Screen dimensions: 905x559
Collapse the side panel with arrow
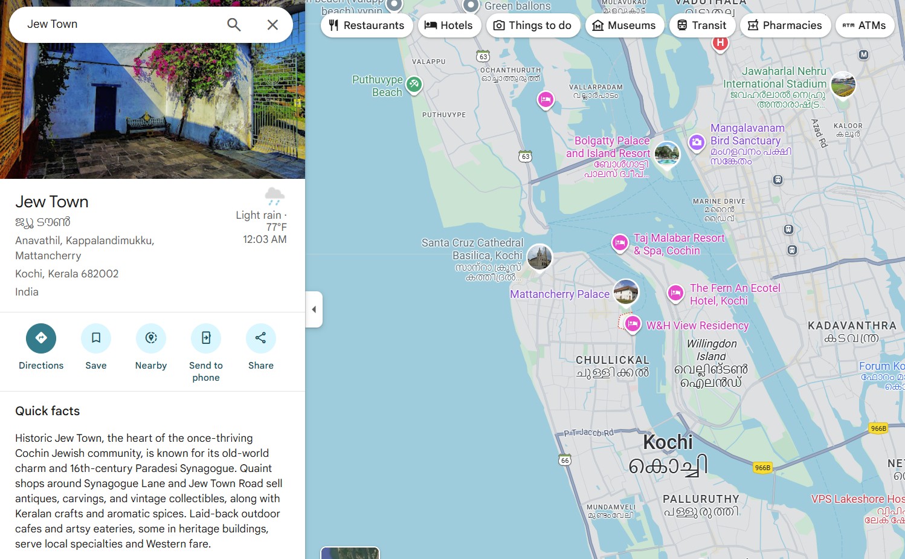(314, 309)
